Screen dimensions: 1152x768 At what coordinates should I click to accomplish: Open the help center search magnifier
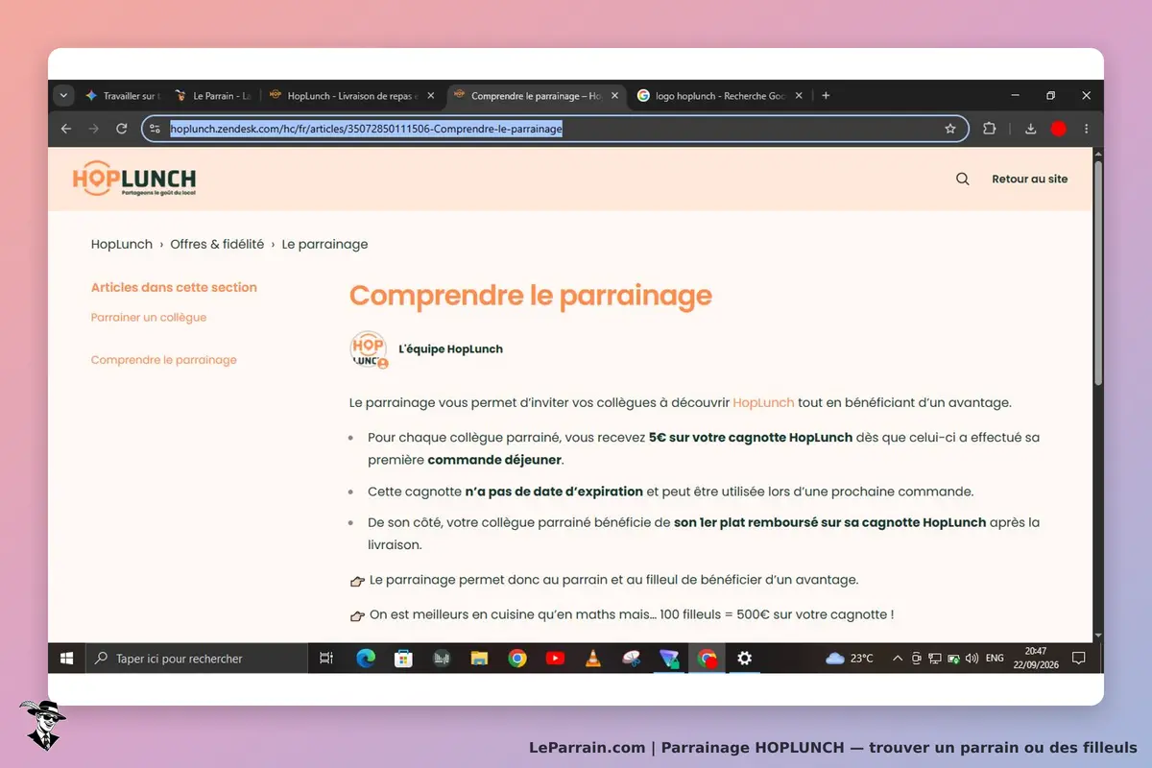(963, 179)
